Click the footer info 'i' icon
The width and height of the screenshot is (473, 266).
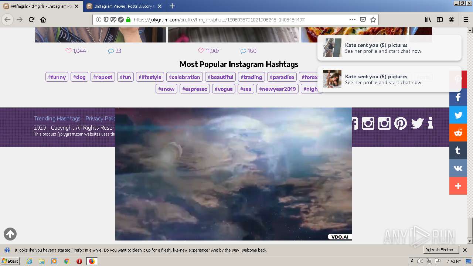tap(430, 123)
